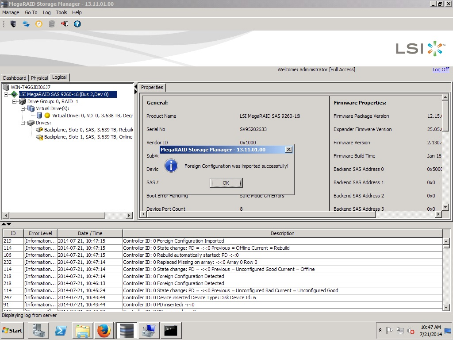The image size is (453, 340).
Task: Select log row Foreign Configuration Imported
Action: (x=223, y=241)
